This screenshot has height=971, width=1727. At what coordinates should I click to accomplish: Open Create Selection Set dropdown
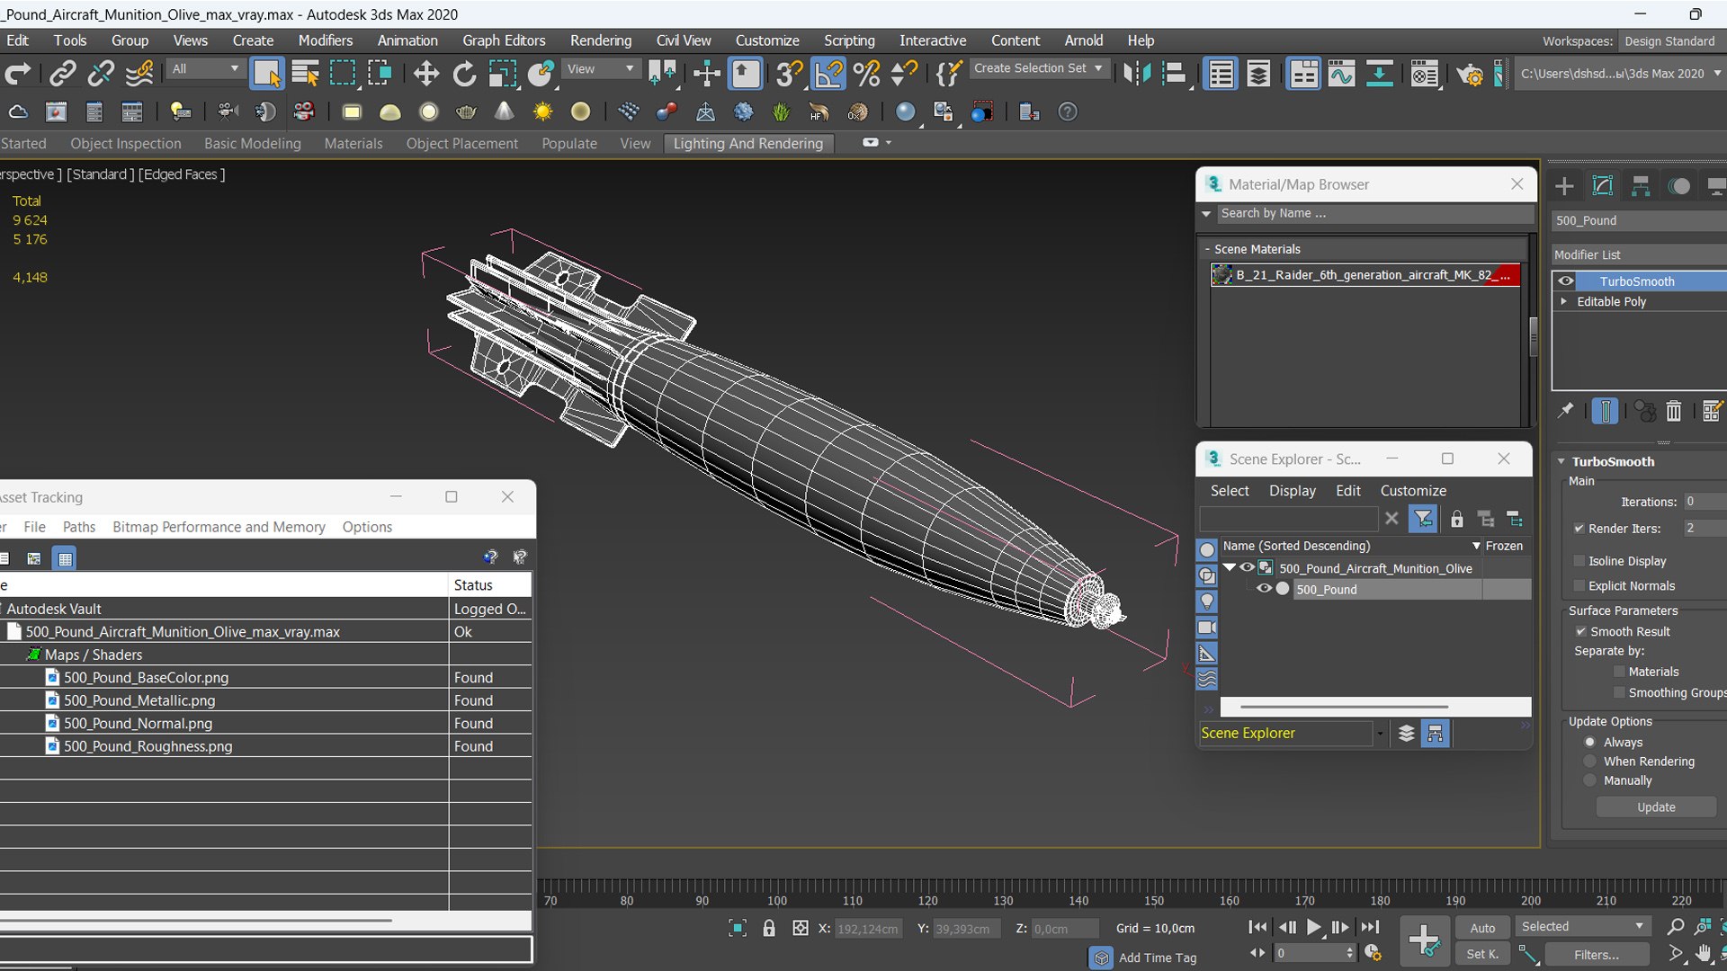[x=1038, y=68]
